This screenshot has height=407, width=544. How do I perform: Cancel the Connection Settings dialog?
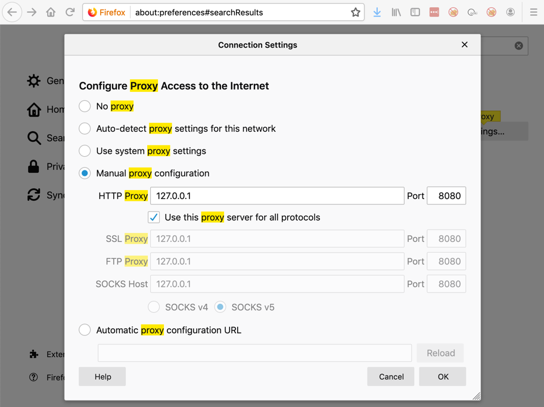(391, 377)
